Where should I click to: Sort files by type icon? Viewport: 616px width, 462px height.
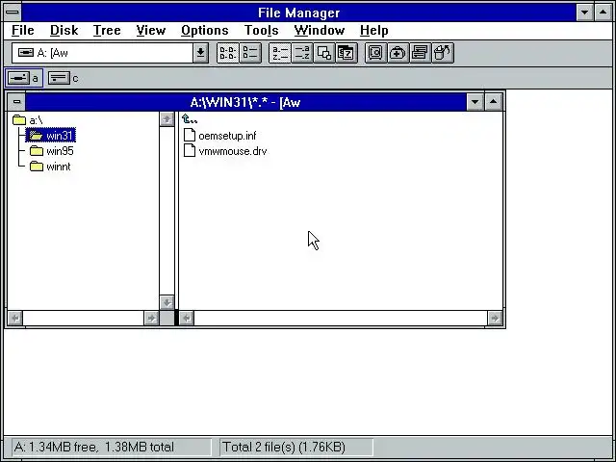302,53
